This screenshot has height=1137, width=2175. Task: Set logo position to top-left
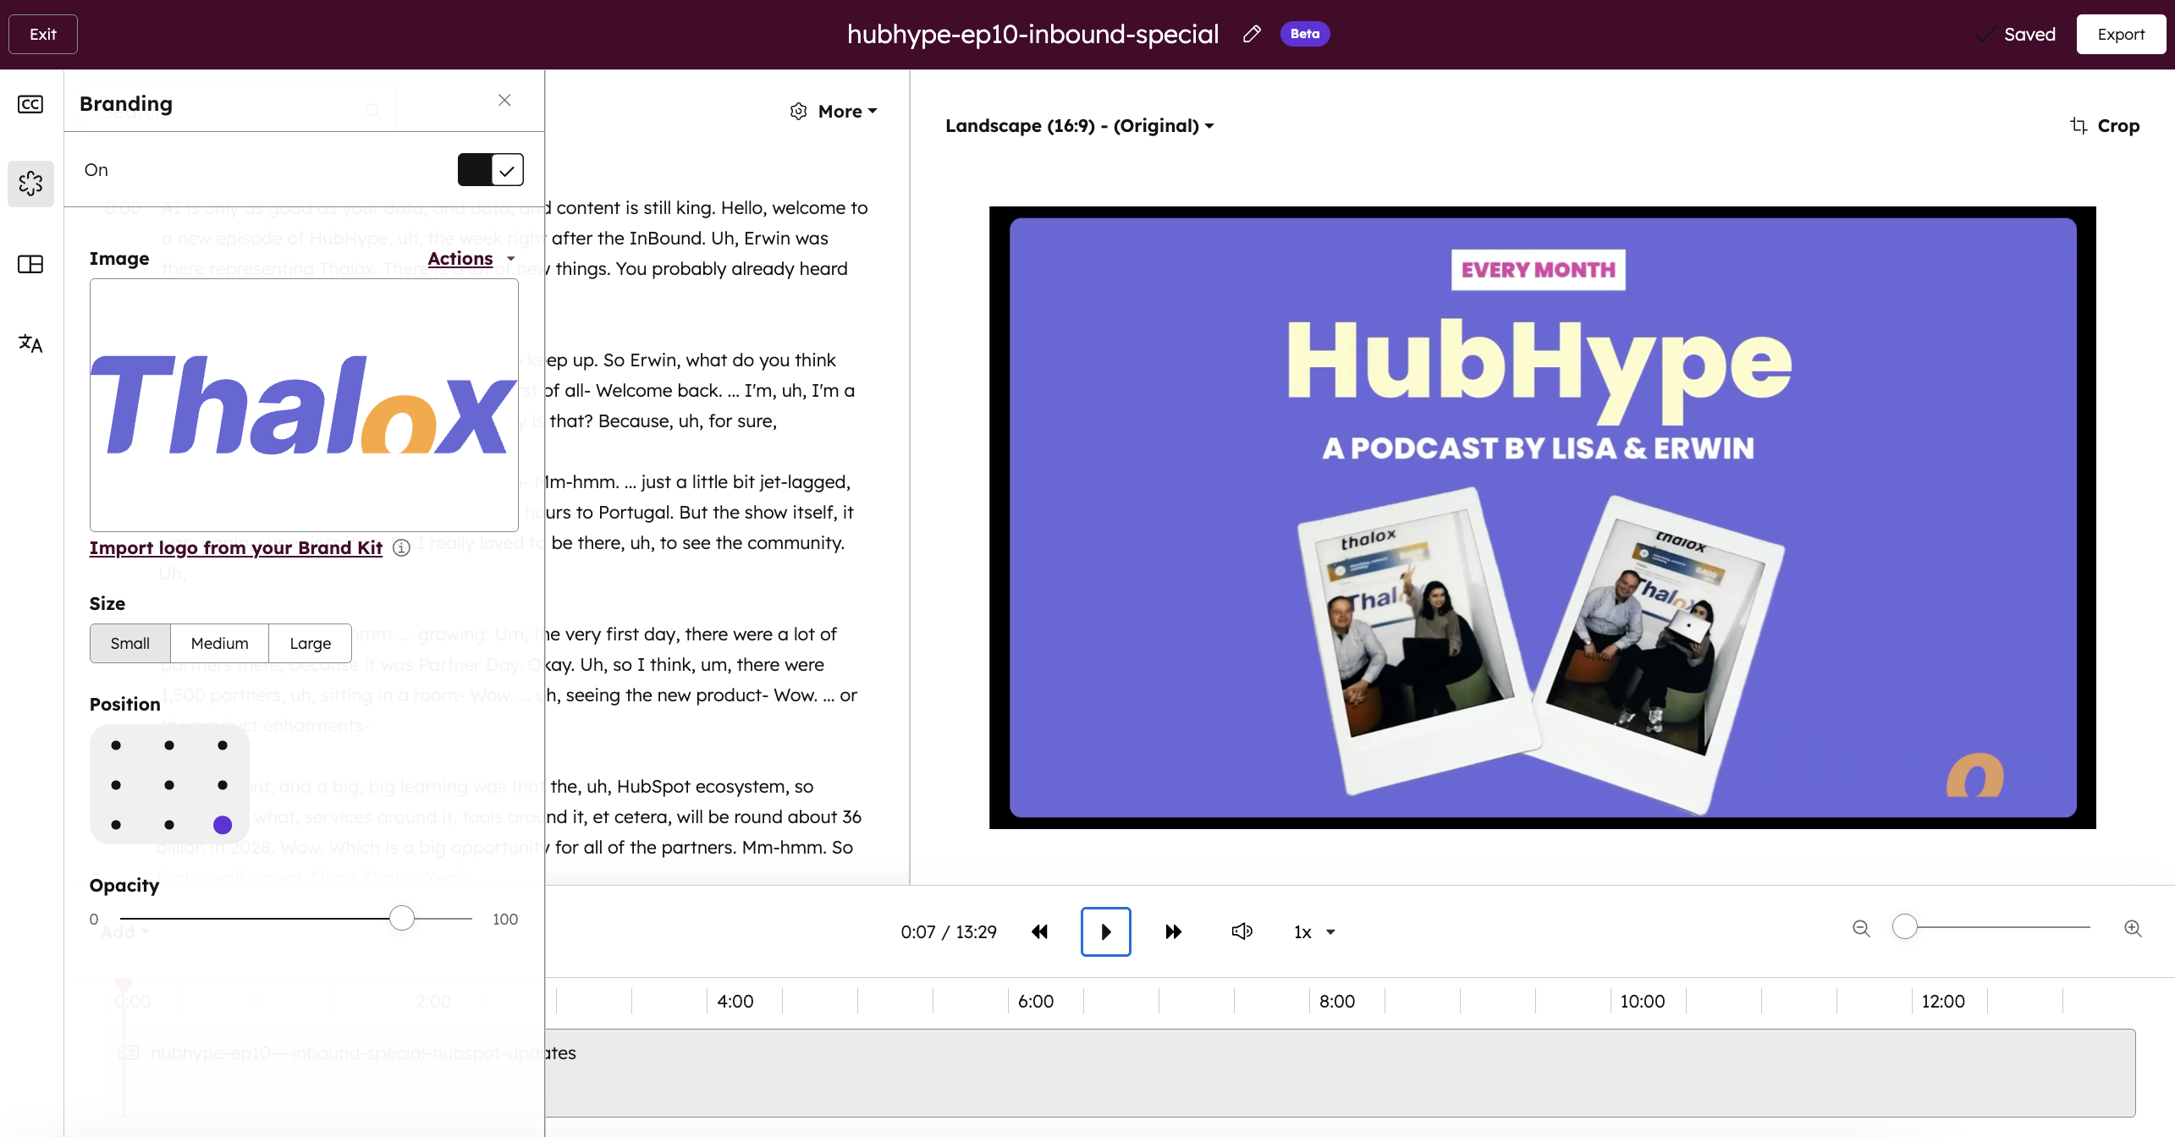[116, 745]
